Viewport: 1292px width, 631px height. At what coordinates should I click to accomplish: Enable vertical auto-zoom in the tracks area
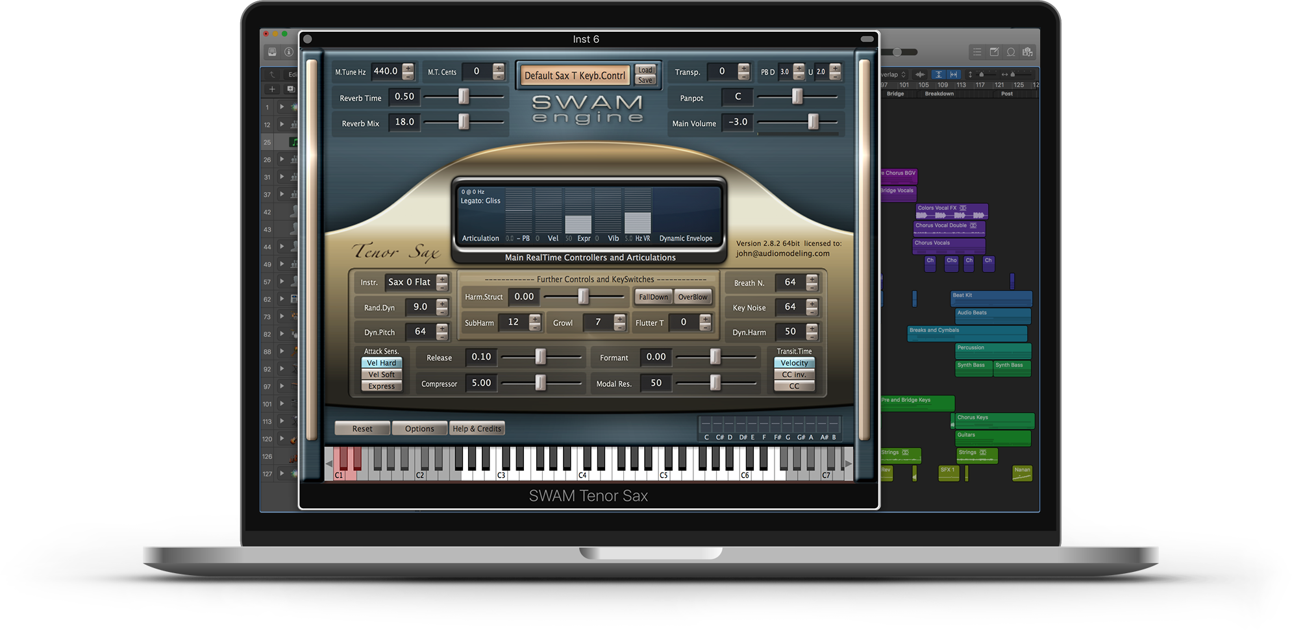(939, 75)
